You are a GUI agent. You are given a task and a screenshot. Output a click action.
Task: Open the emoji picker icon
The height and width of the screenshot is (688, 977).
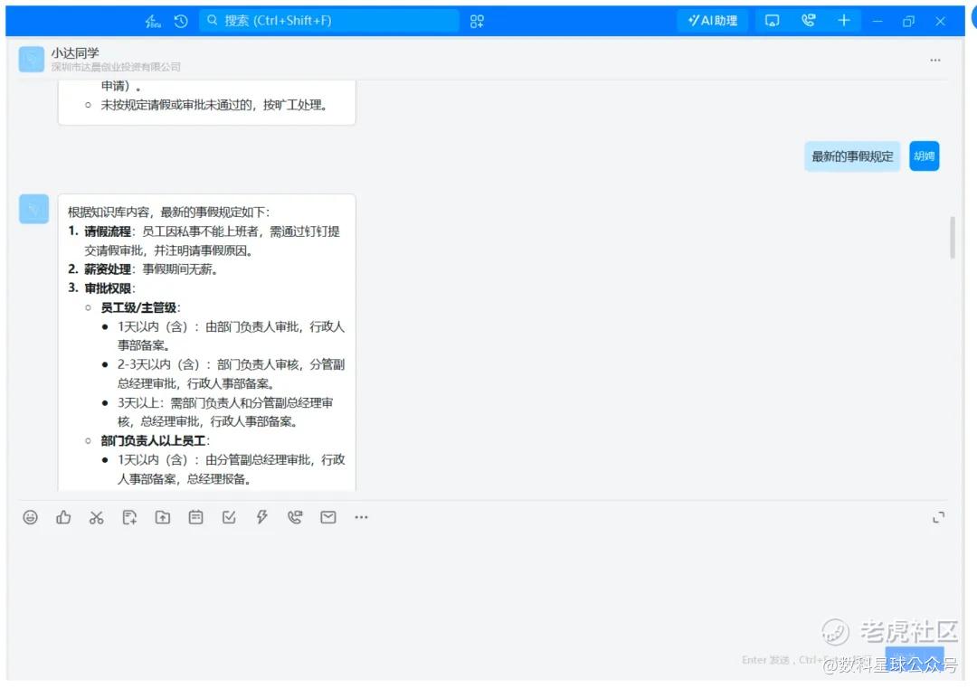(30, 517)
